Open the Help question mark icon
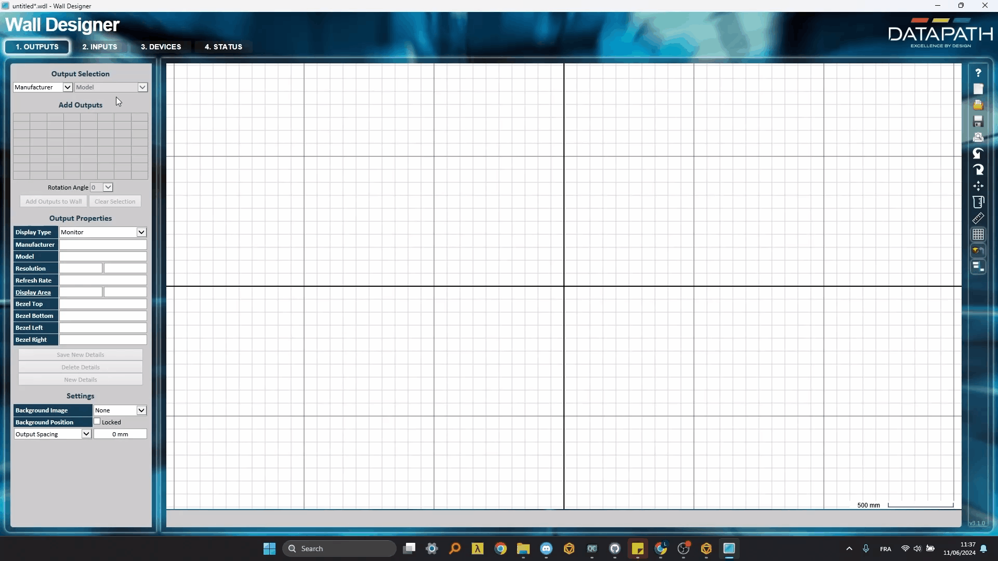This screenshot has width=998, height=561. (x=978, y=73)
